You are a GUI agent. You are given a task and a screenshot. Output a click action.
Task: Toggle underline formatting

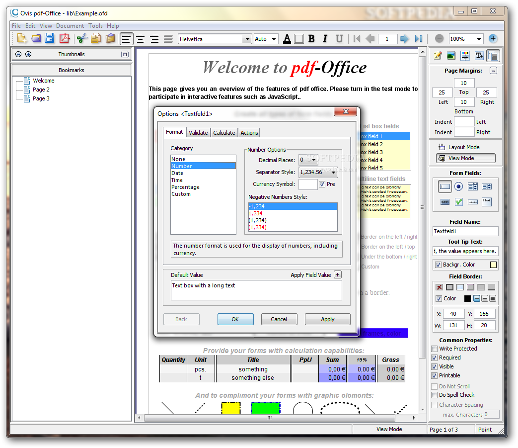coord(339,39)
